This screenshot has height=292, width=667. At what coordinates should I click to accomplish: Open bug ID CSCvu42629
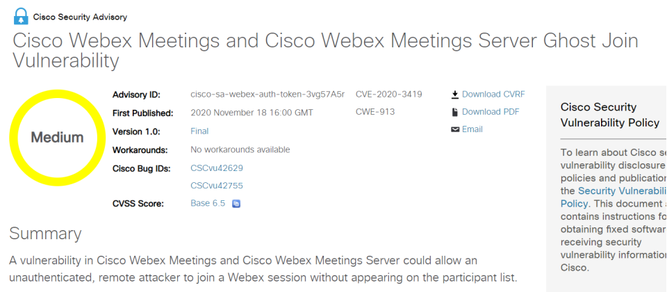point(217,168)
